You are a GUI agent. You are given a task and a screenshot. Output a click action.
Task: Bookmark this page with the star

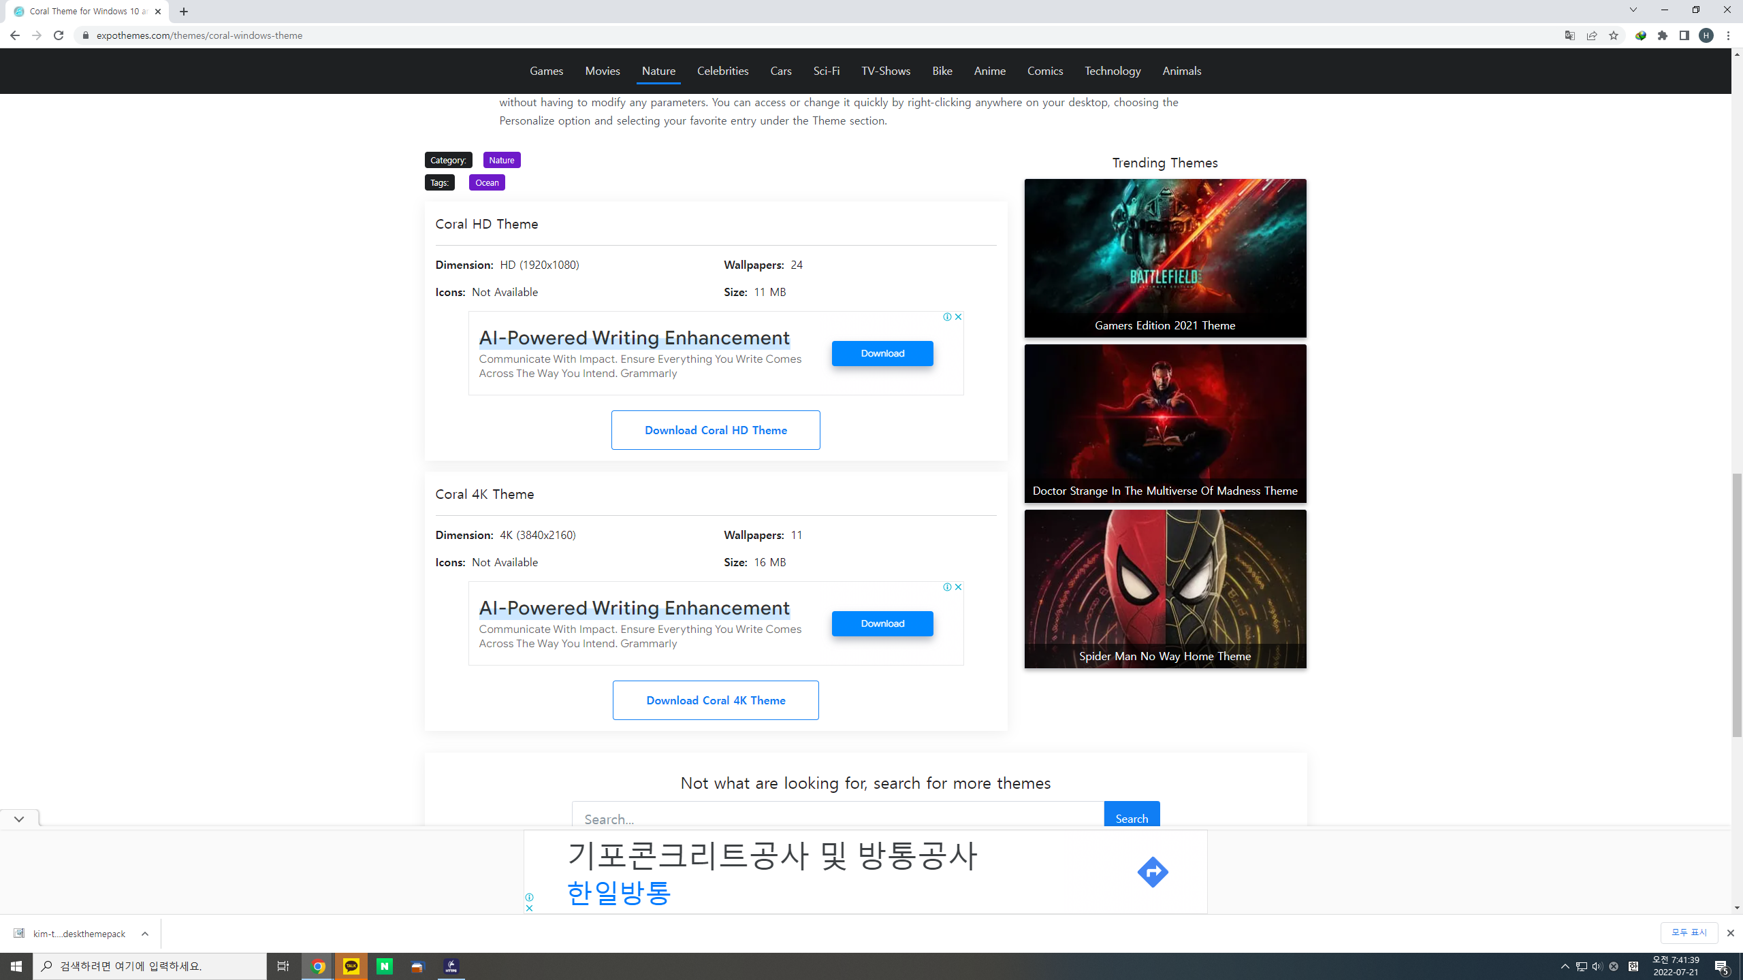point(1614,35)
